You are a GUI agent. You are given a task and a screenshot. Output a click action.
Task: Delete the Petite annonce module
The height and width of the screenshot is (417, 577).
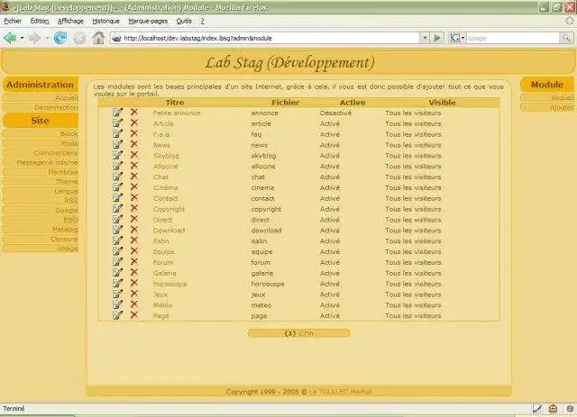[134, 112]
